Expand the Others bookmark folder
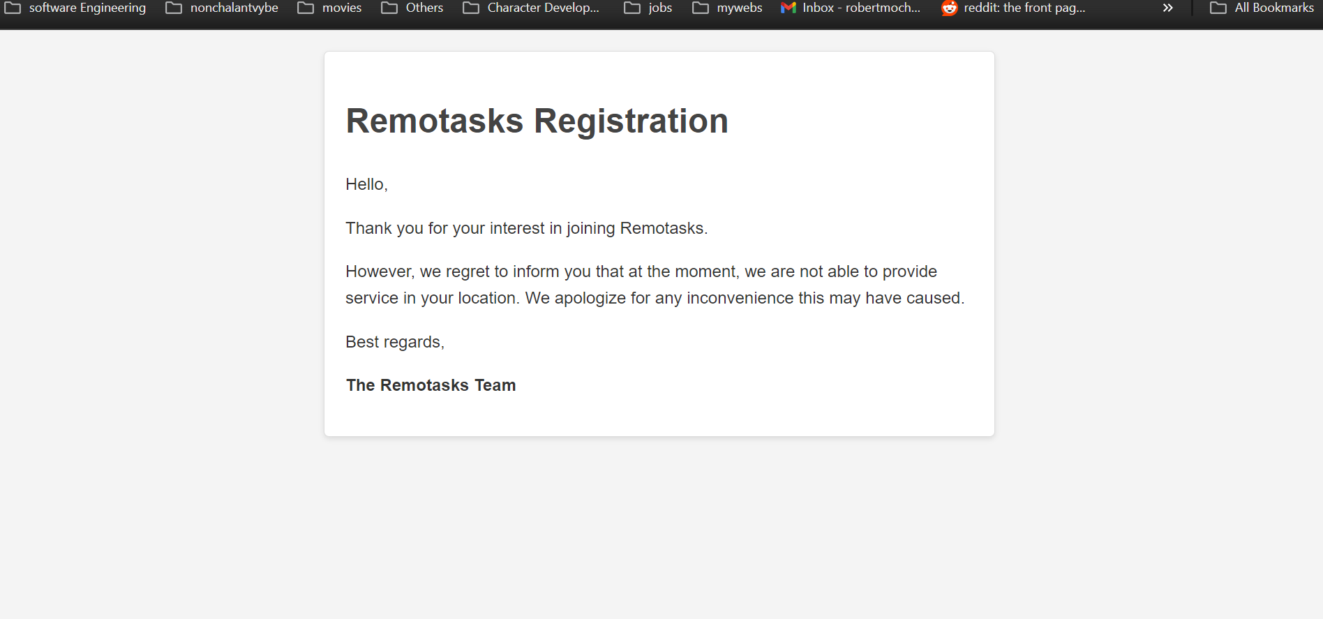The width and height of the screenshot is (1323, 619). coord(412,8)
